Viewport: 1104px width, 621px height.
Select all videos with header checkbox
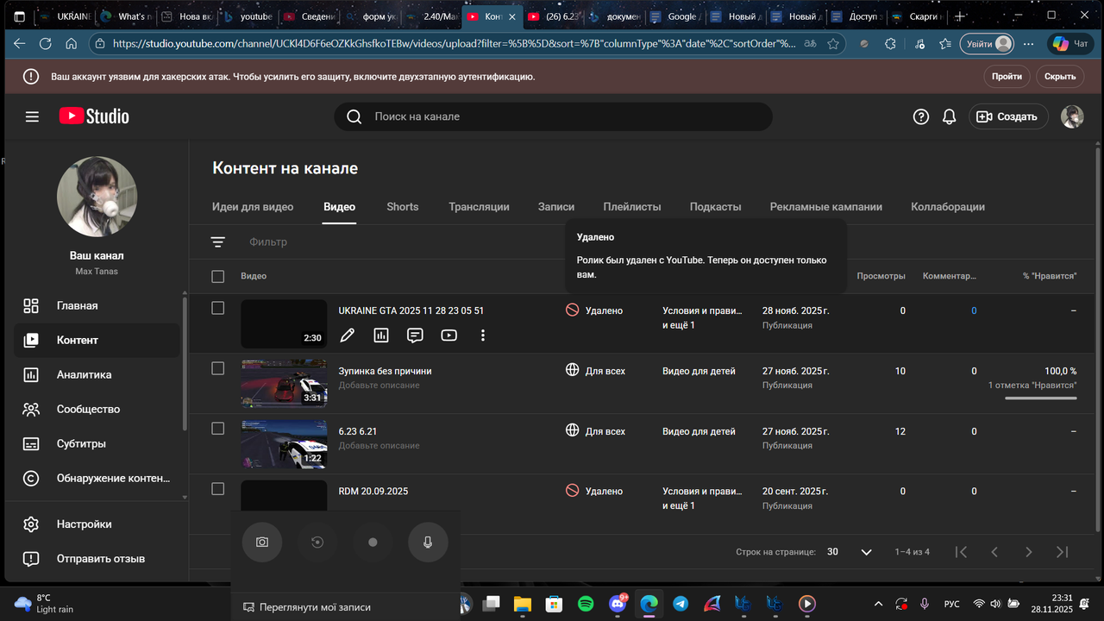[x=217, y=276]
